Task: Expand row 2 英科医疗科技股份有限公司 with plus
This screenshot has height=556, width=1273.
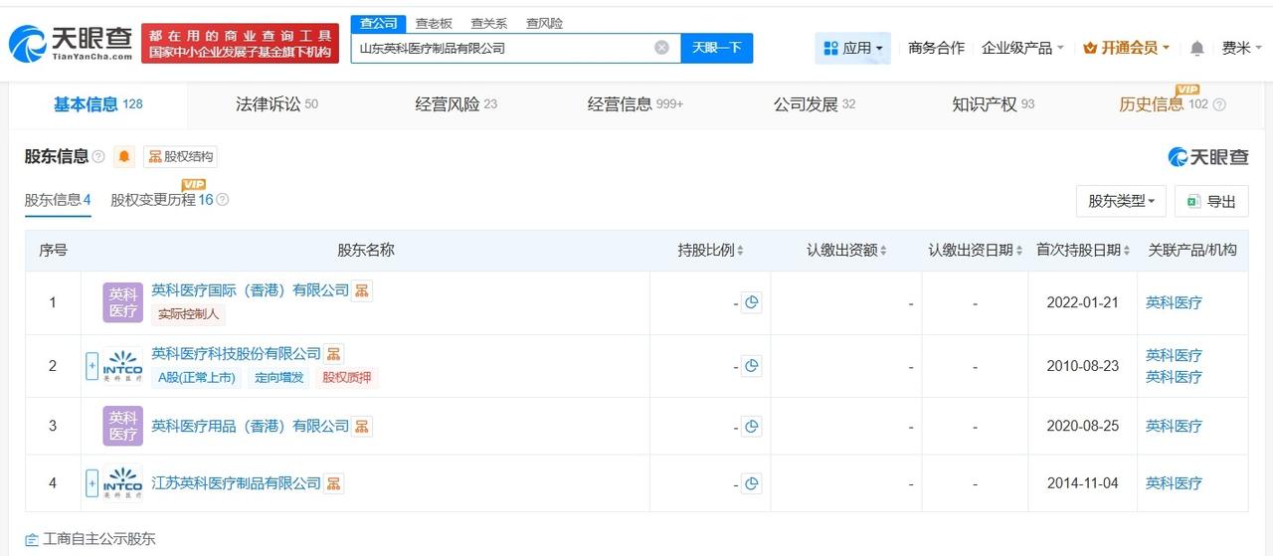Action: pos(92,365)
